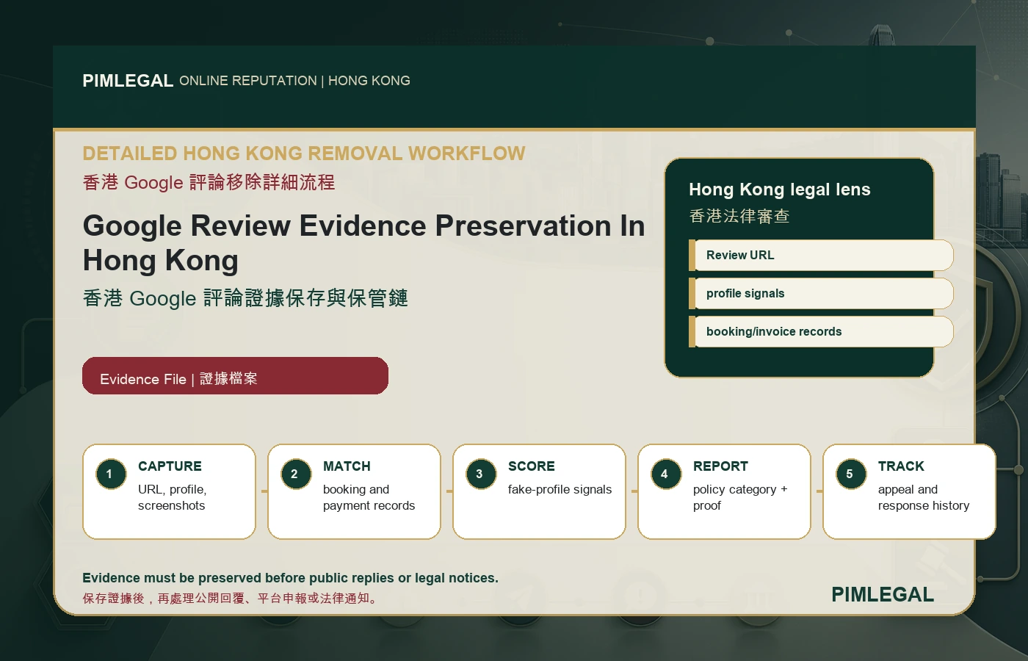
Task: Select the profile signals pill
Action: coord(821,293)
